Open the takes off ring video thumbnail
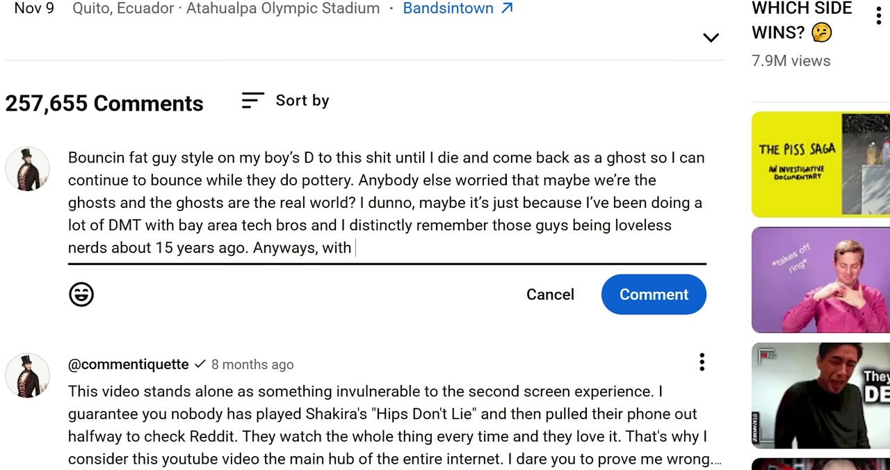 click(820, 280)
